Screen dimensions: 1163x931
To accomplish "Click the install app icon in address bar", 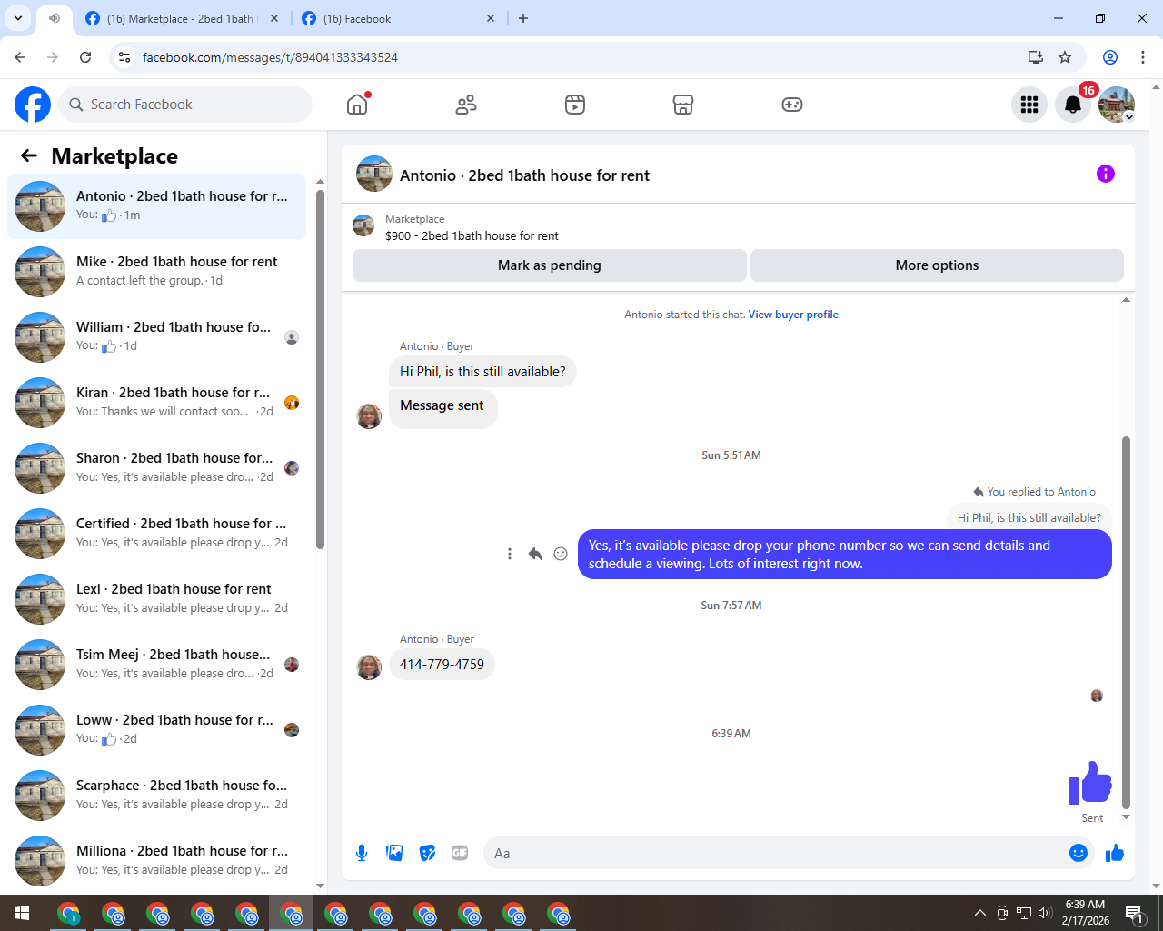I will (x=1035, y=57).
